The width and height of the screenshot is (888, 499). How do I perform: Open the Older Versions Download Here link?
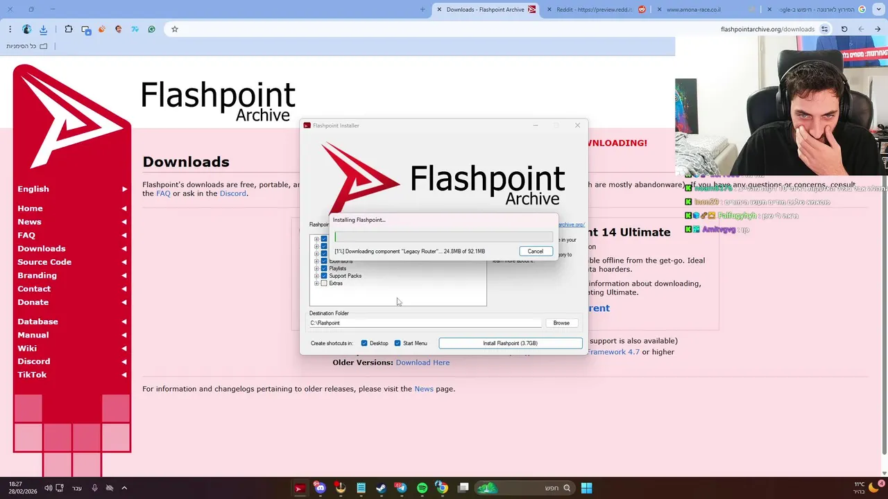point(422,362)
